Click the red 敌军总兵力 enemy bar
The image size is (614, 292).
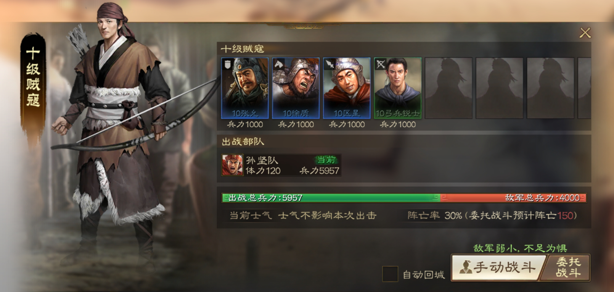click(513, 198)
